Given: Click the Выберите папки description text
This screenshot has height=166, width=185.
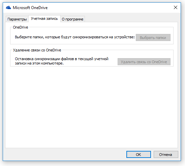Looking at the screenshot, I should [x=75, y=37].
